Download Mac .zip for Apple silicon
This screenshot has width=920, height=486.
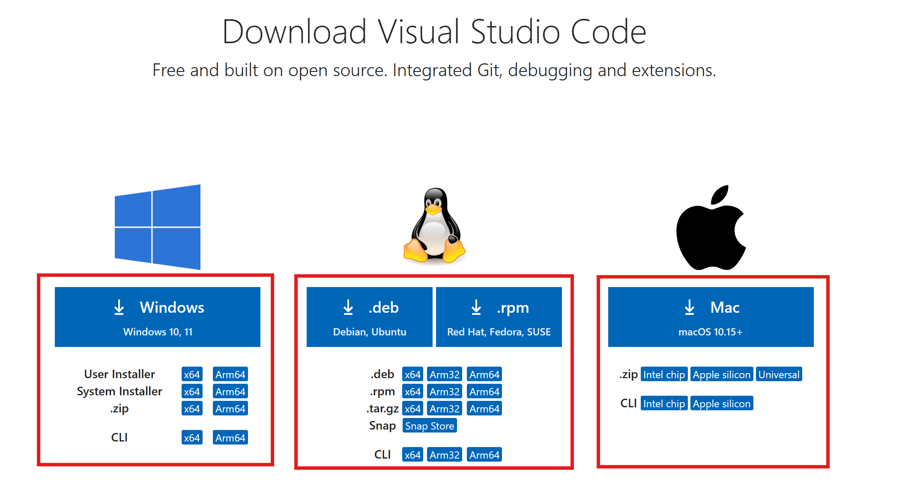pyautogui.click(x=721, y=374)
